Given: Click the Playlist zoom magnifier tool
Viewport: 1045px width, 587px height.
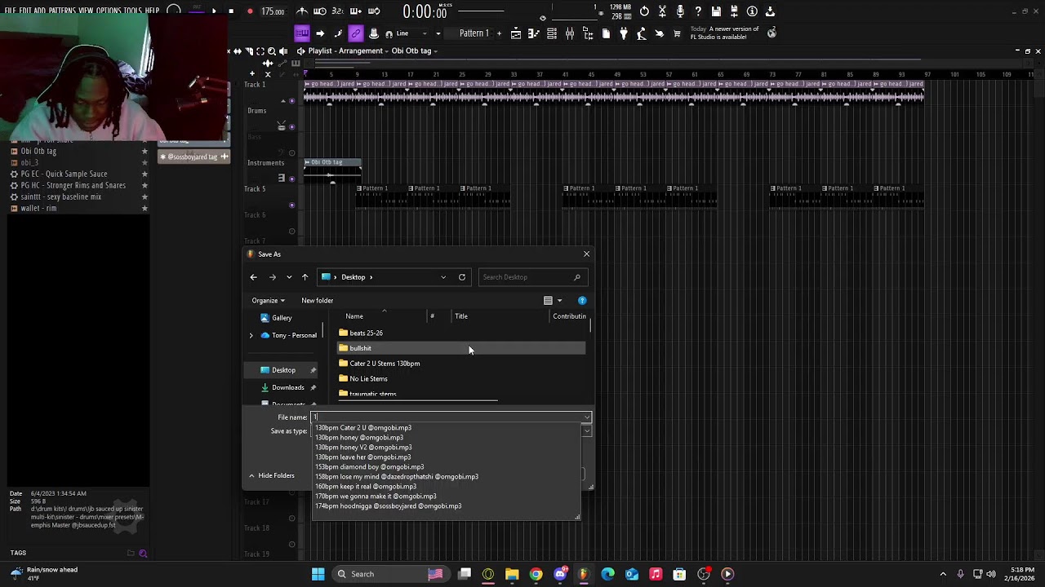Looking at the screenshot, I should tap(272, 51).
